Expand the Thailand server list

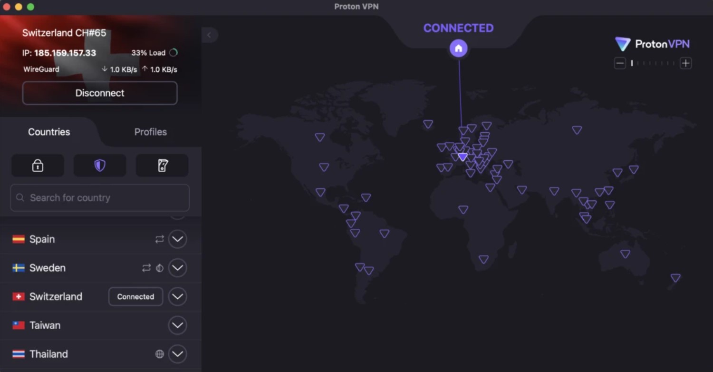coord(177,354)
